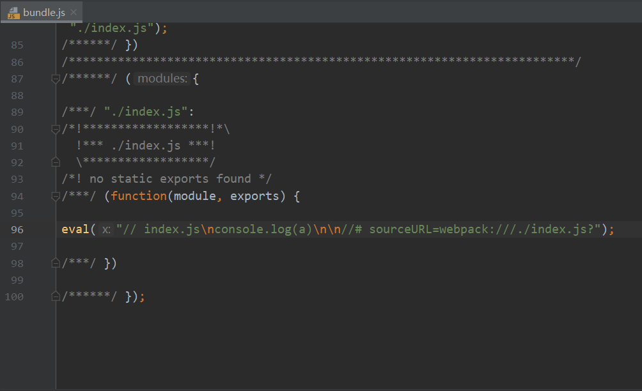
Task: Click line number 86 in gutter
Action: tap(17, 62)
